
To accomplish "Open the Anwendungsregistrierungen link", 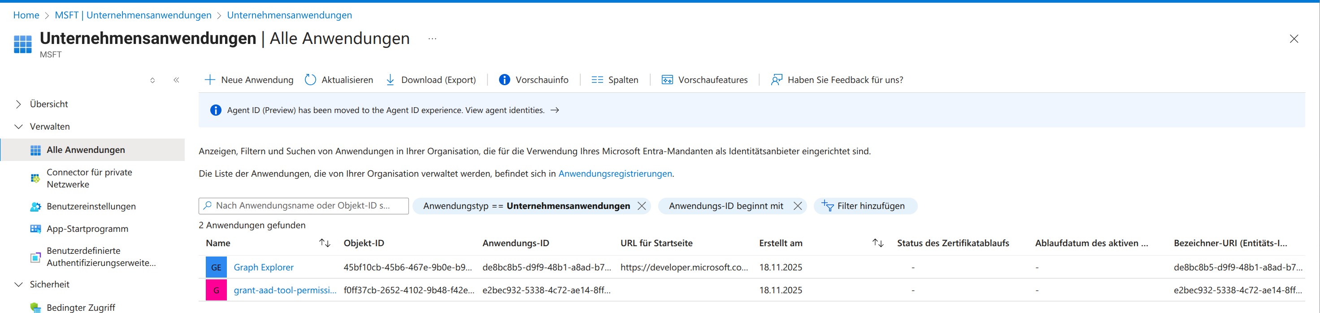I will (615, 174).
